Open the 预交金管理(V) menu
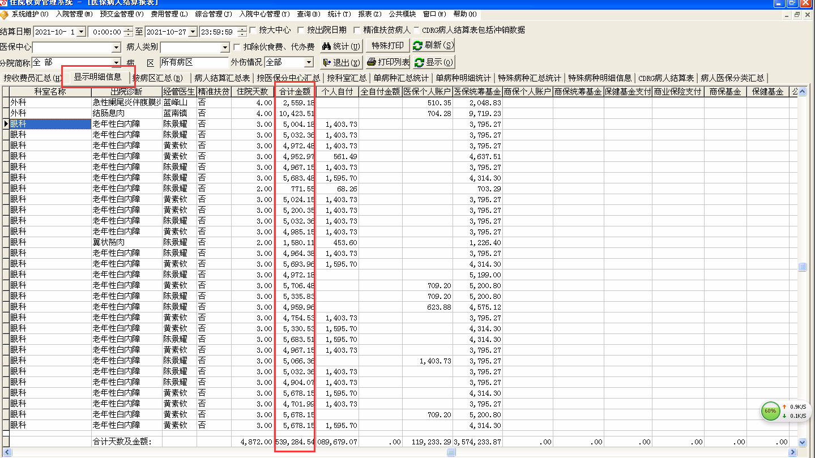The width and height of the screenshot is (815, 458). (122, 14)
